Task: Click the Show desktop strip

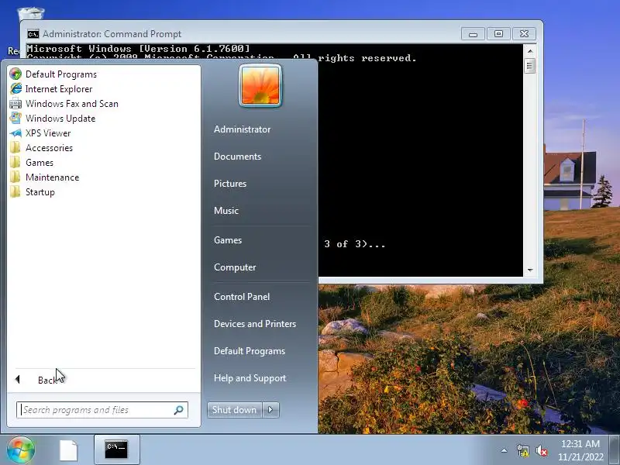Action: (614, 450)
